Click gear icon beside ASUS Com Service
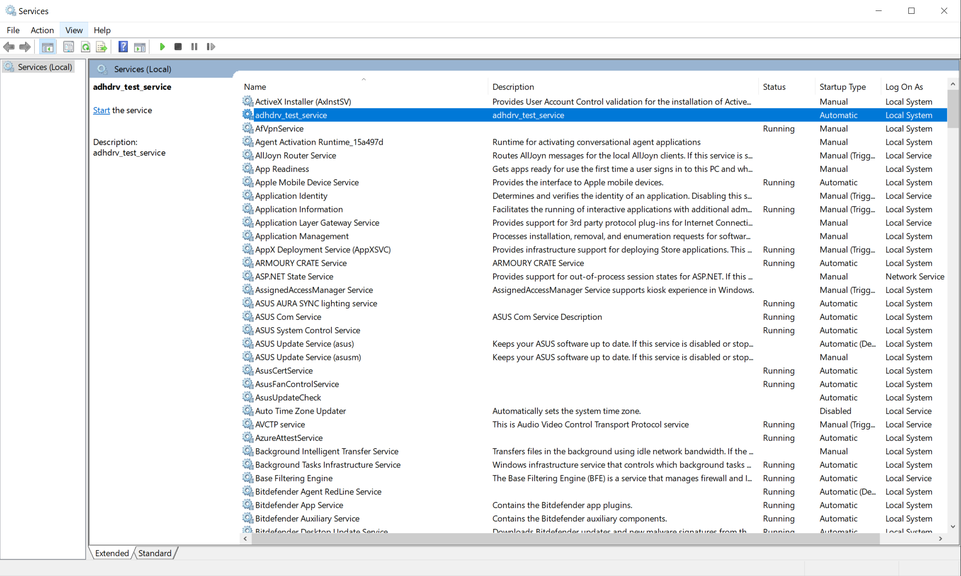Image resolution: width=961 pixels, height=576 pixels. coord(248,316)
